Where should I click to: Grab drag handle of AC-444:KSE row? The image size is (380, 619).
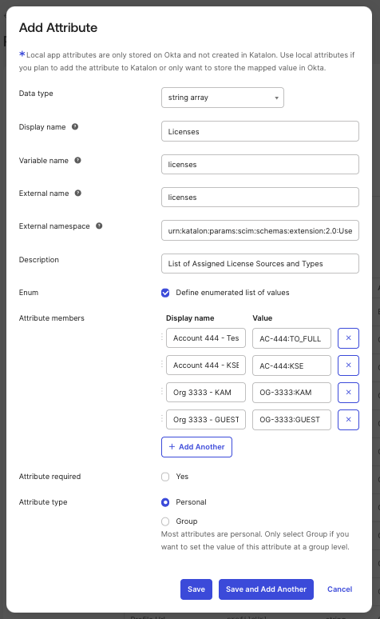[162, 365]
